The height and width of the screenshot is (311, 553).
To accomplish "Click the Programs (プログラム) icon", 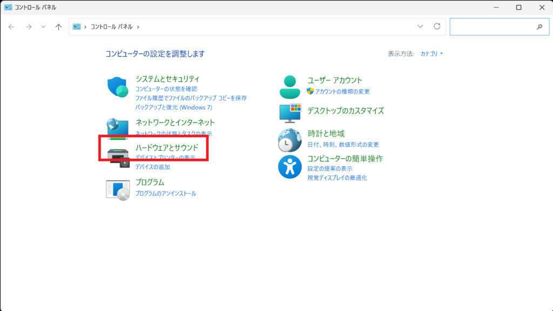I will [x=118, y=189].
